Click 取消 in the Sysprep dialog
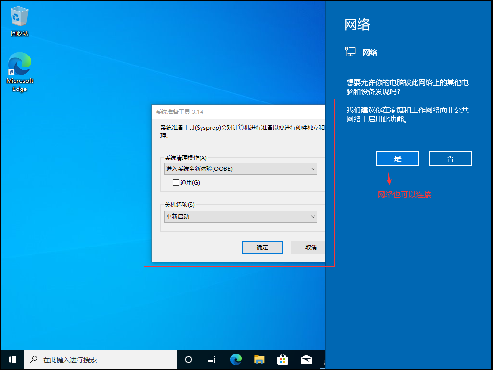 click(x=312, y=247)
